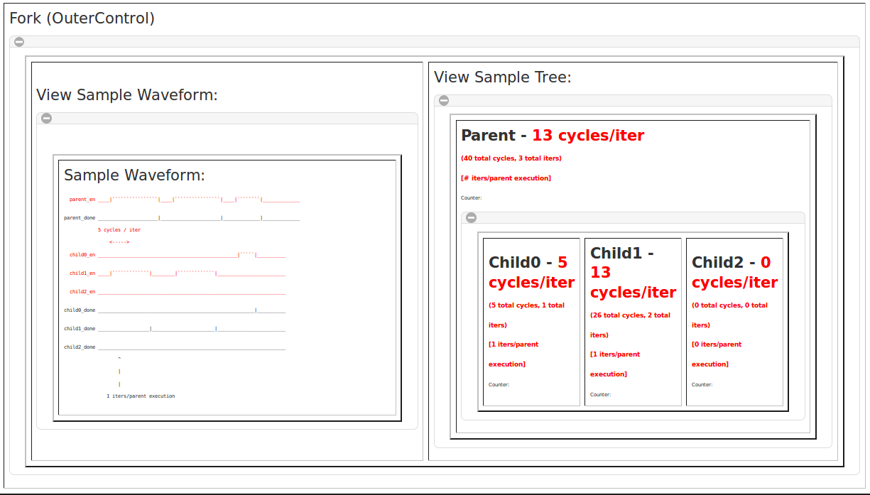Viewport: 870px width, 495px height.
Task: Click the parent_done waveform label
Action: 80,218
